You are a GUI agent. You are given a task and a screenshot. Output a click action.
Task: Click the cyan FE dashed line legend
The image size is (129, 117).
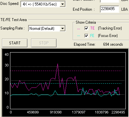79,36
